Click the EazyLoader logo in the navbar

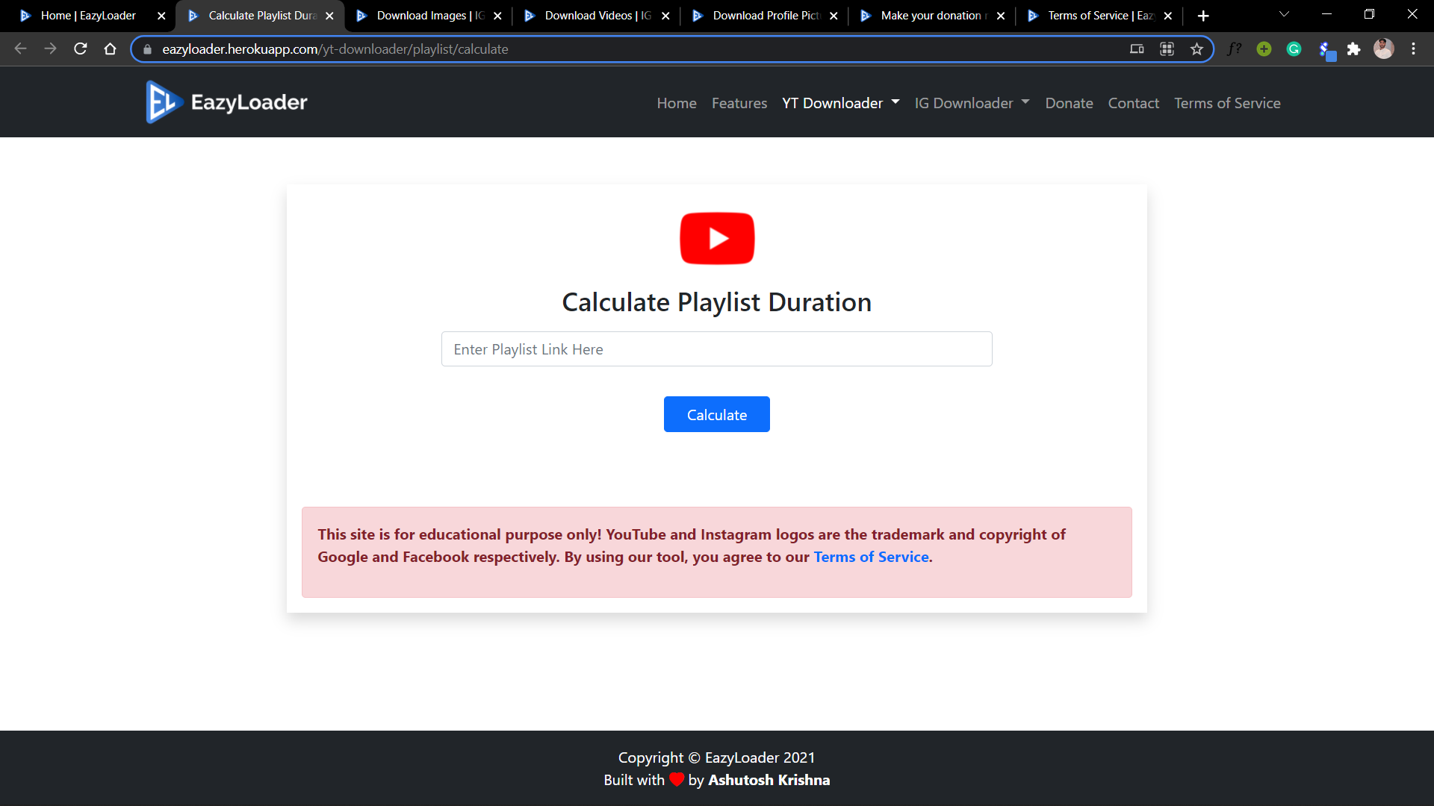click(225, 102)
